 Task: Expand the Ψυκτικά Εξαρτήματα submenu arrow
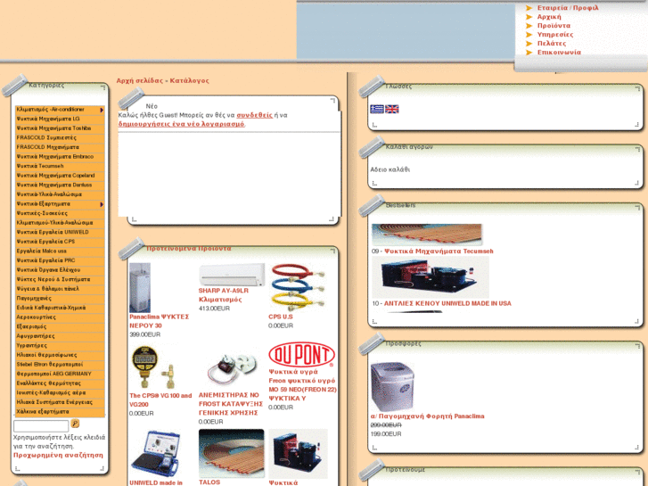coord(102,204)
